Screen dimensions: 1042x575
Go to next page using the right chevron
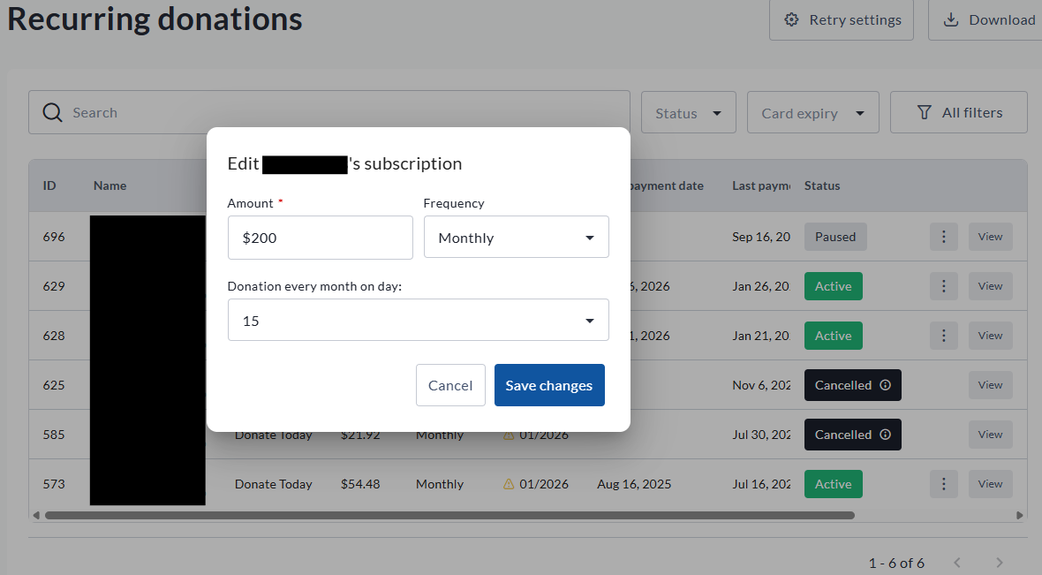pos(1000,563)
